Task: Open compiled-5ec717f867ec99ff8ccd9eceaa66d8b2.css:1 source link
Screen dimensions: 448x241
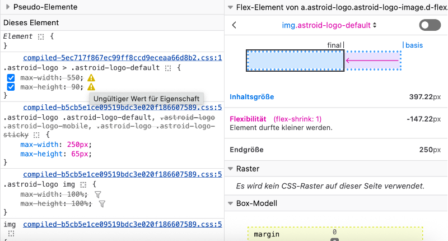Action: pyautogui.click(x=123, y=58)
